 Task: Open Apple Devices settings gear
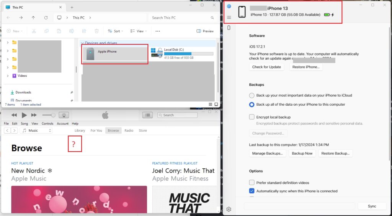point(229,209)
